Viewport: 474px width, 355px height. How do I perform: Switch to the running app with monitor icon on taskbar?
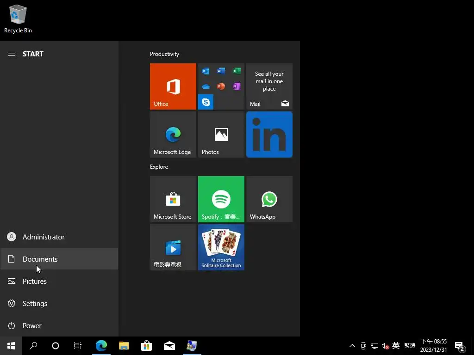[x=192, y=346]
